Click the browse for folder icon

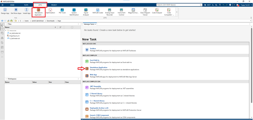click(x=11, y=21)
